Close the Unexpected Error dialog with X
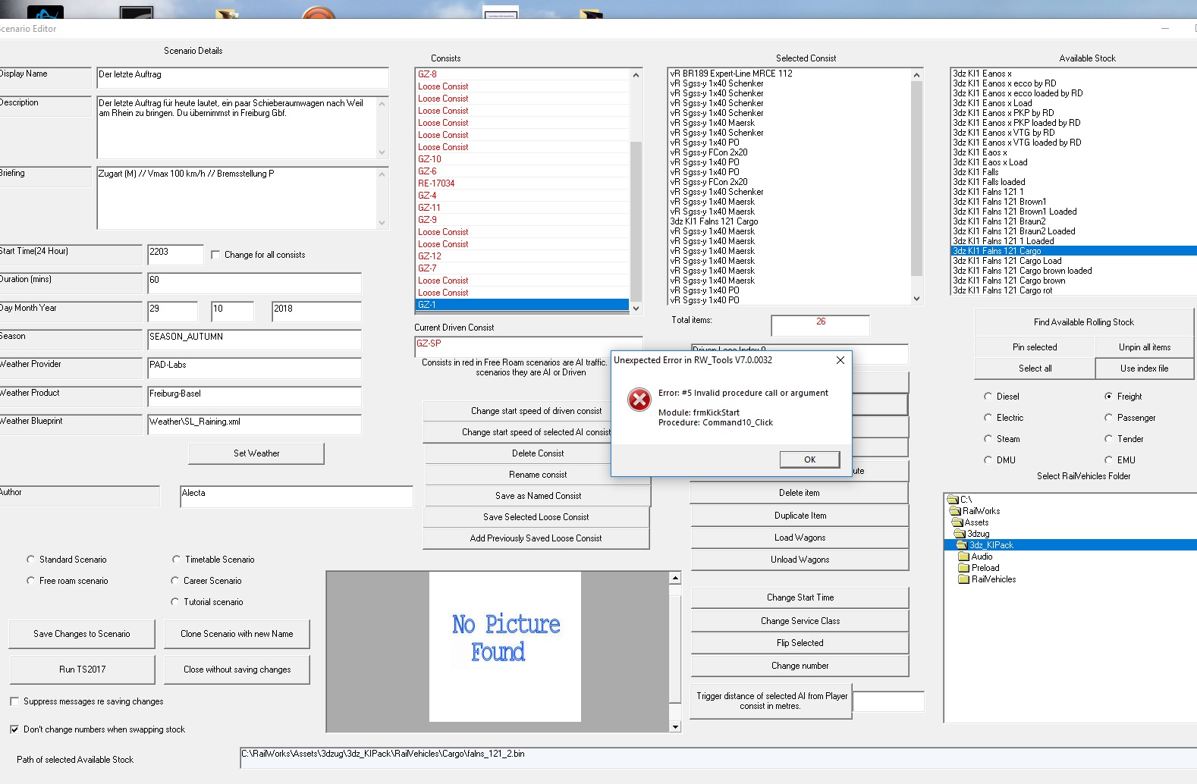This screenshot has height=784, width=1197. (840, 360)
